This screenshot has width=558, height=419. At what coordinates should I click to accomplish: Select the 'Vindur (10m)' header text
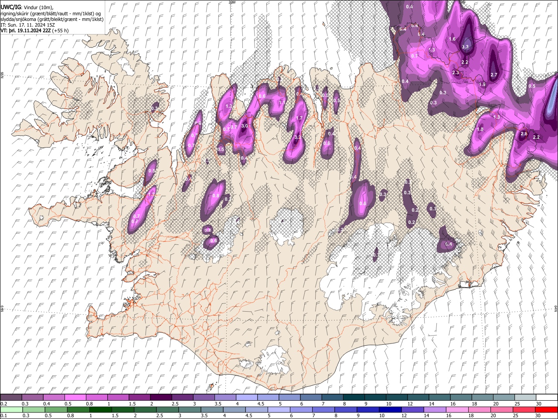38,7
